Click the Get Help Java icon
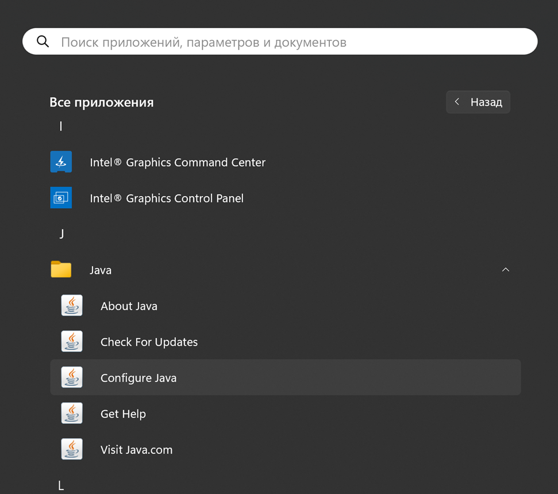This screenshot has height=494, width=558. point(71,413)
